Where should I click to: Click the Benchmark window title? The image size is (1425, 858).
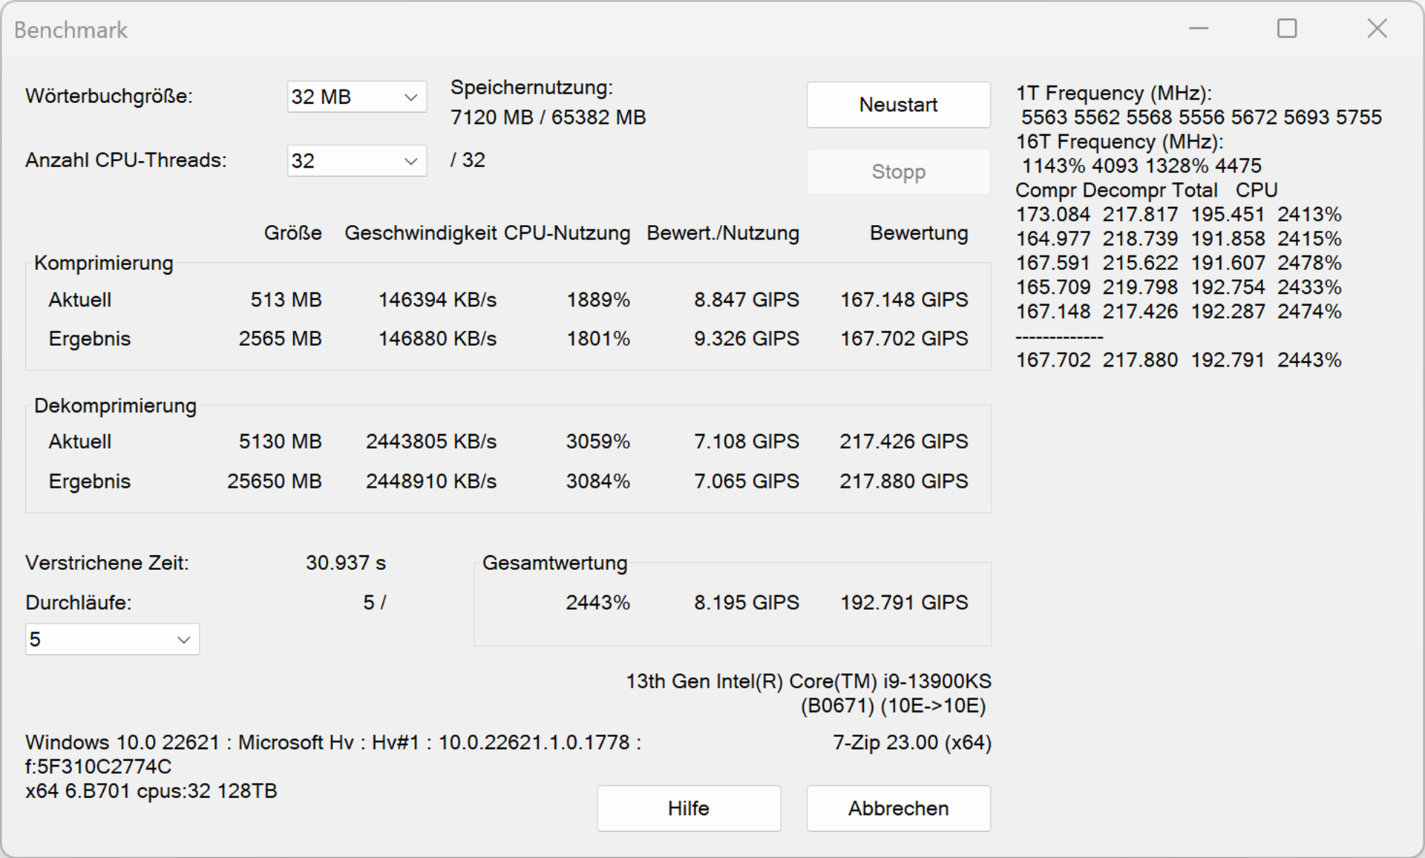(x=71, y=30)
